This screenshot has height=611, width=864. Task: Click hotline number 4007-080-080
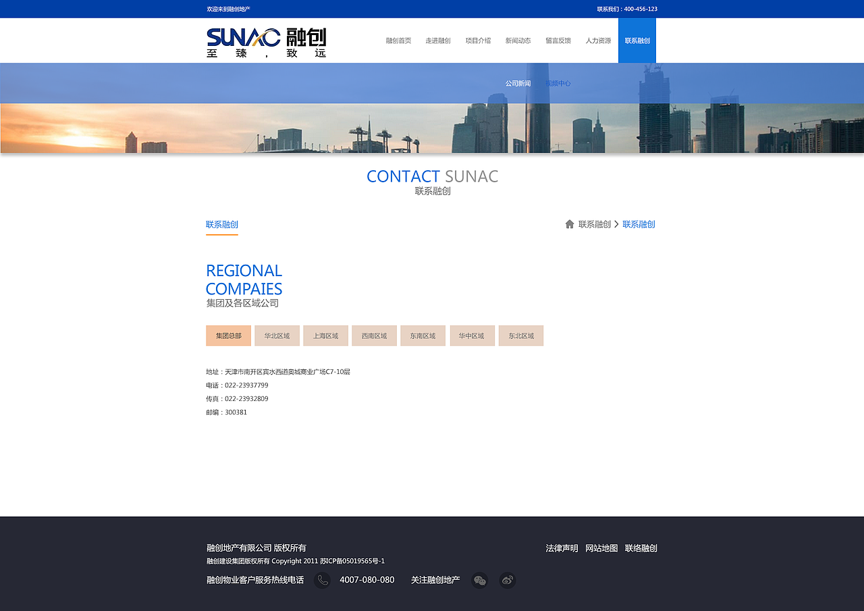point(367,580)
